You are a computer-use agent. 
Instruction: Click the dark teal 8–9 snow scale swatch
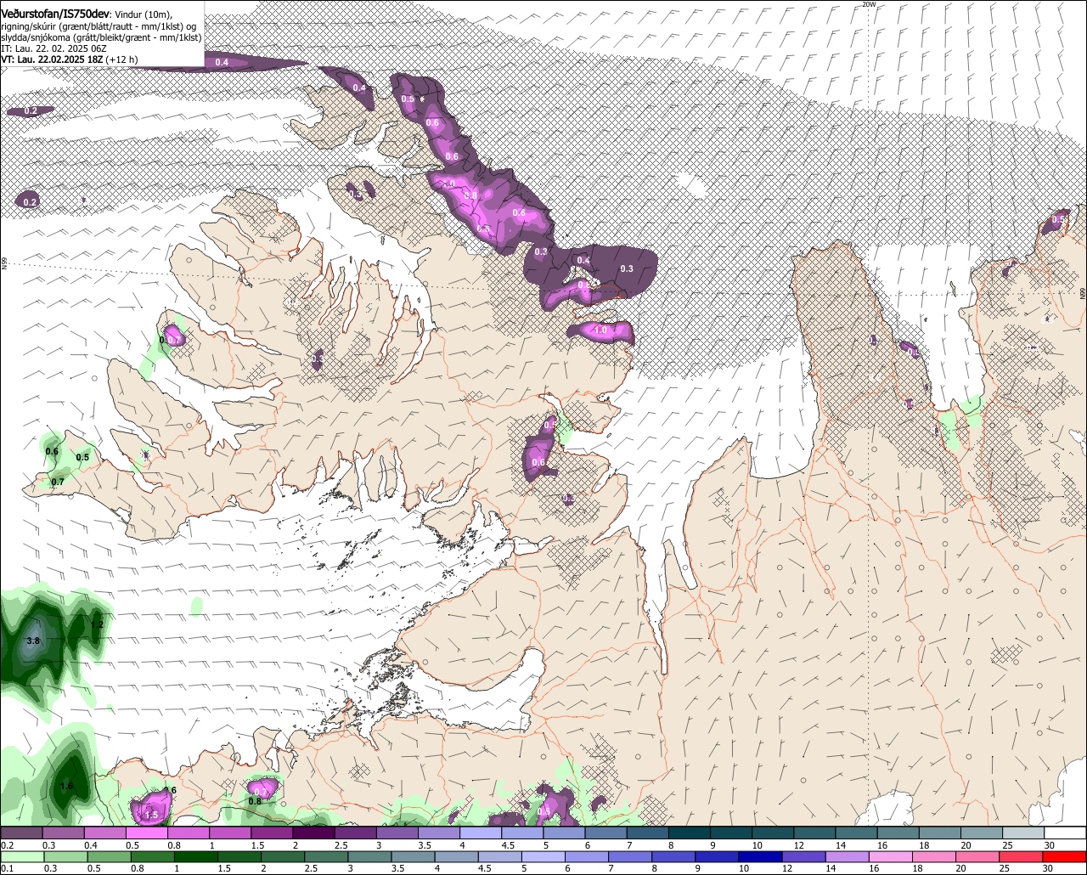click(689, 833)
